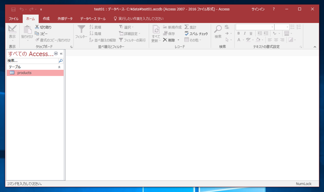Click the 削除 delete button
Screen dimensions: 324x192
(169, 40)
